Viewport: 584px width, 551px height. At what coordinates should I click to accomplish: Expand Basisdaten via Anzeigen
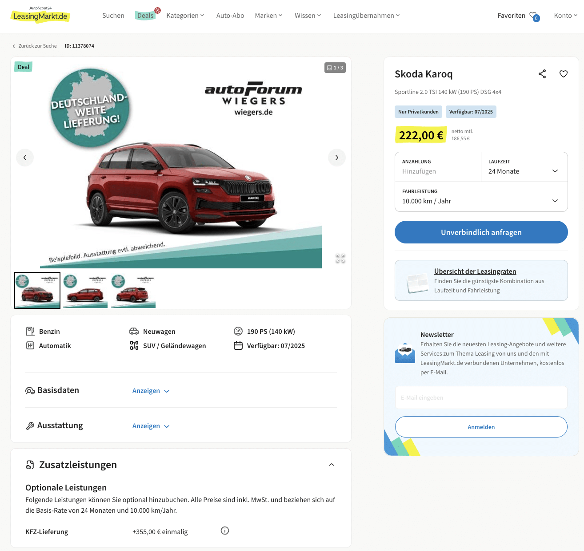coord(151,391)
